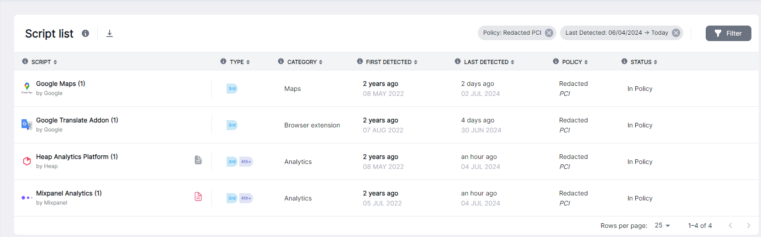Click Redacted PCI policy in Heap row

pyautogui.click(x=573, y=162)
